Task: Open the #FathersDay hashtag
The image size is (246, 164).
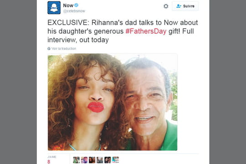Action: [146, 31]
